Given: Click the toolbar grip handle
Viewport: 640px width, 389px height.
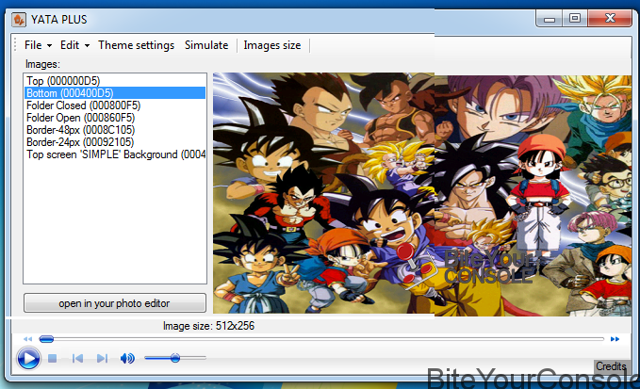Looking at the screenshot, I should pos(15,45).
